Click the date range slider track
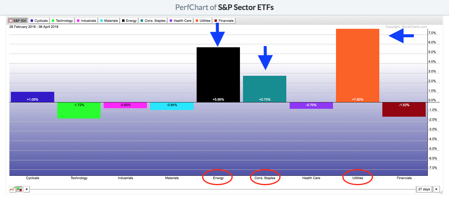Viewport: 449px width, 197px height. (x=212, y=189)
